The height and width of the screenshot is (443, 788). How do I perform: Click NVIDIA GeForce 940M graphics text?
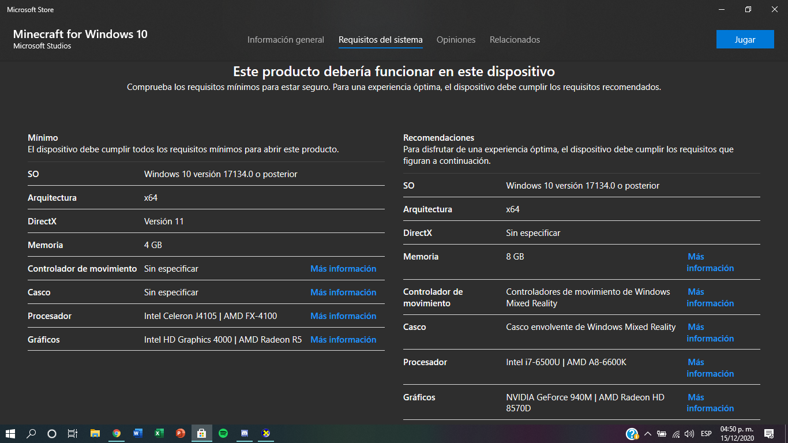549,397
